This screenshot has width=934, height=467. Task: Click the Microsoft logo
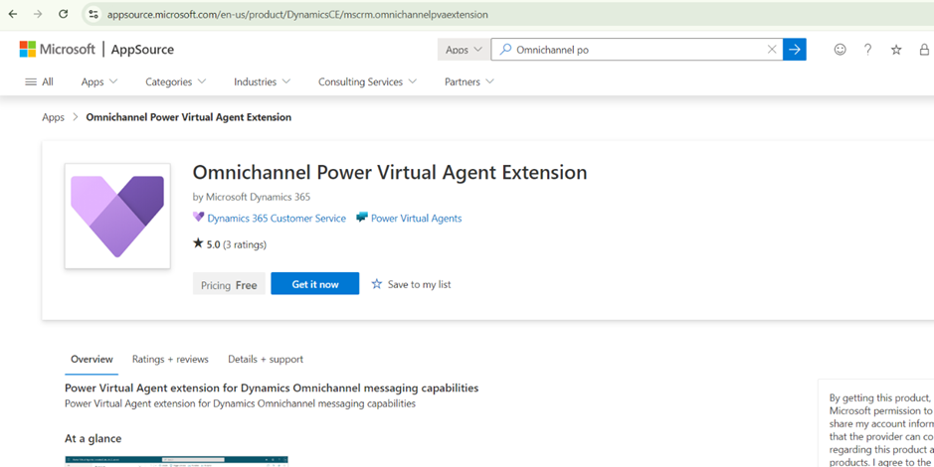[x=58, y=50]
